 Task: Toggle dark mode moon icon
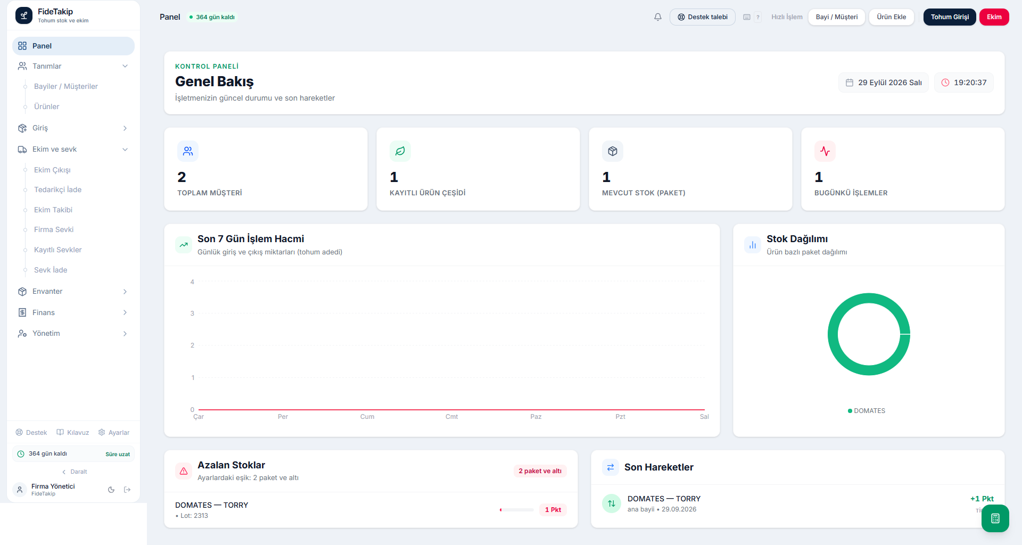point(111,490)
